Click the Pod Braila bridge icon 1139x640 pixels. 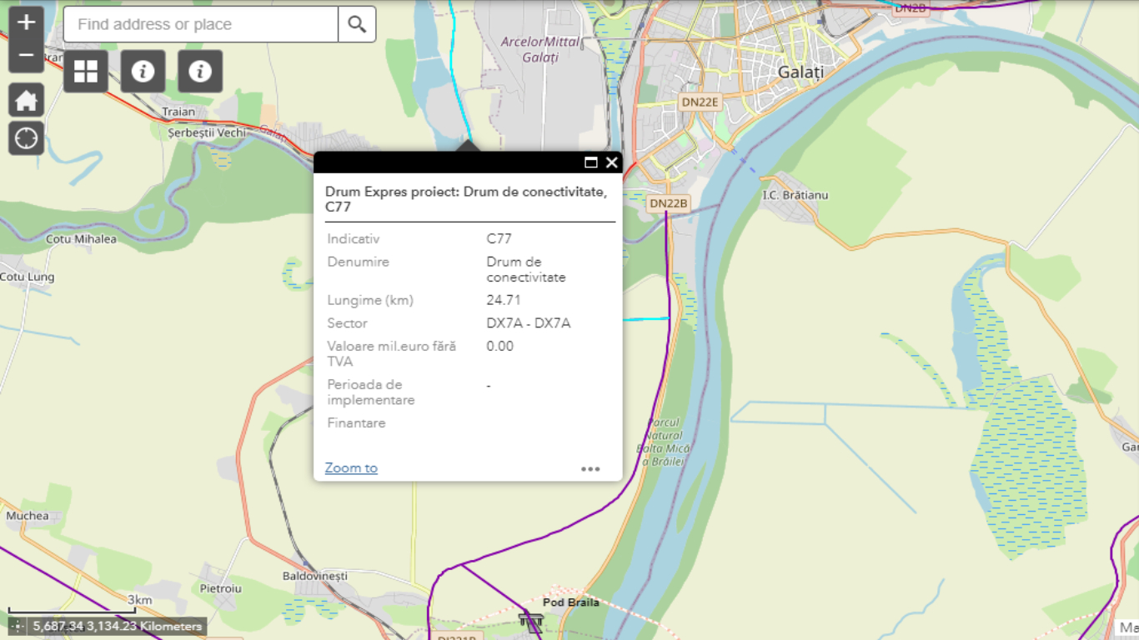pyautogui.click(x=530, y=621)
